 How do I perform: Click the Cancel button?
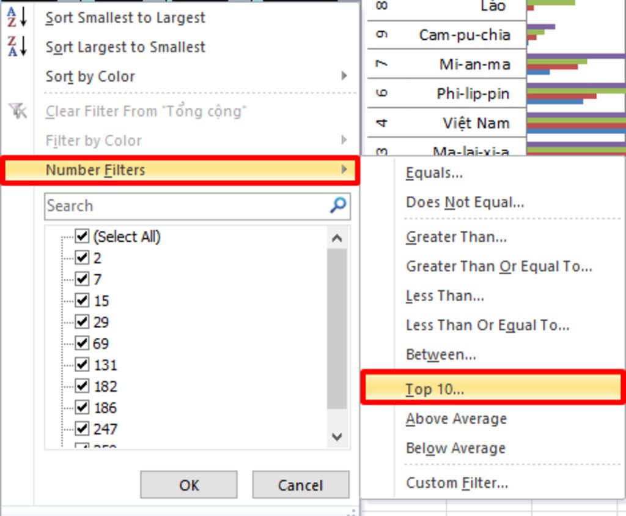[x=301, y=485]
